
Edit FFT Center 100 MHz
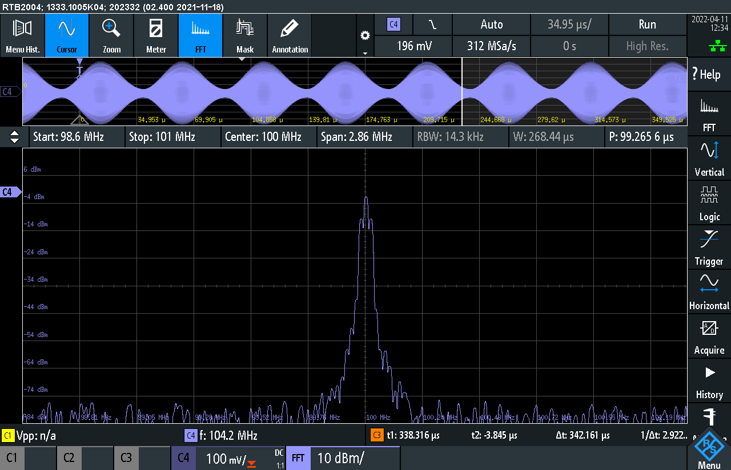coord(268,137)
